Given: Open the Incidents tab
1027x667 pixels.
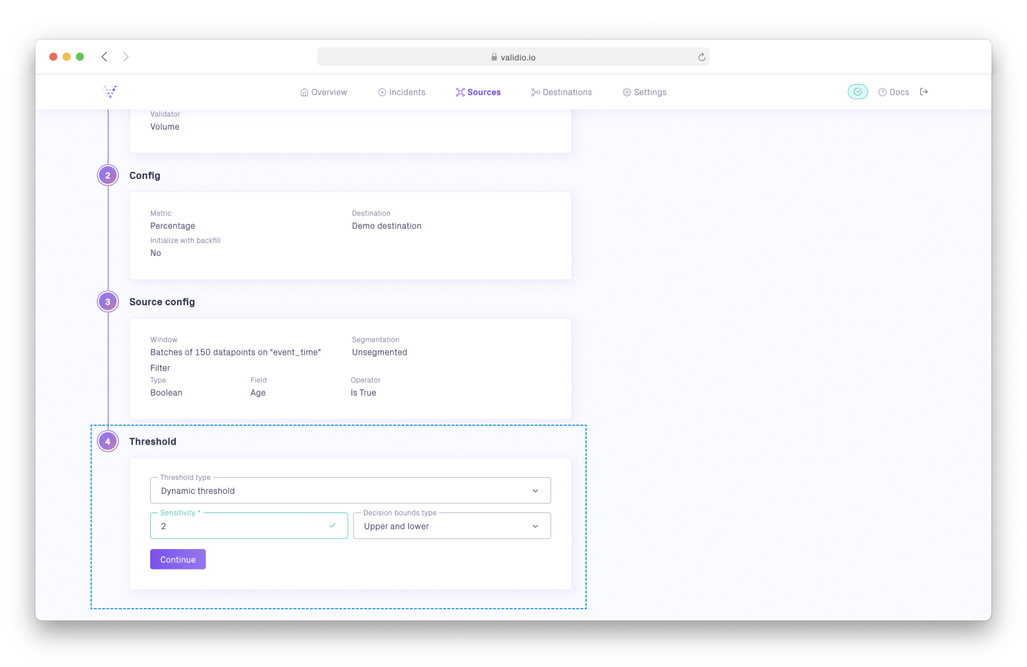Looking at the screenshot, I should tap(402, 92).
